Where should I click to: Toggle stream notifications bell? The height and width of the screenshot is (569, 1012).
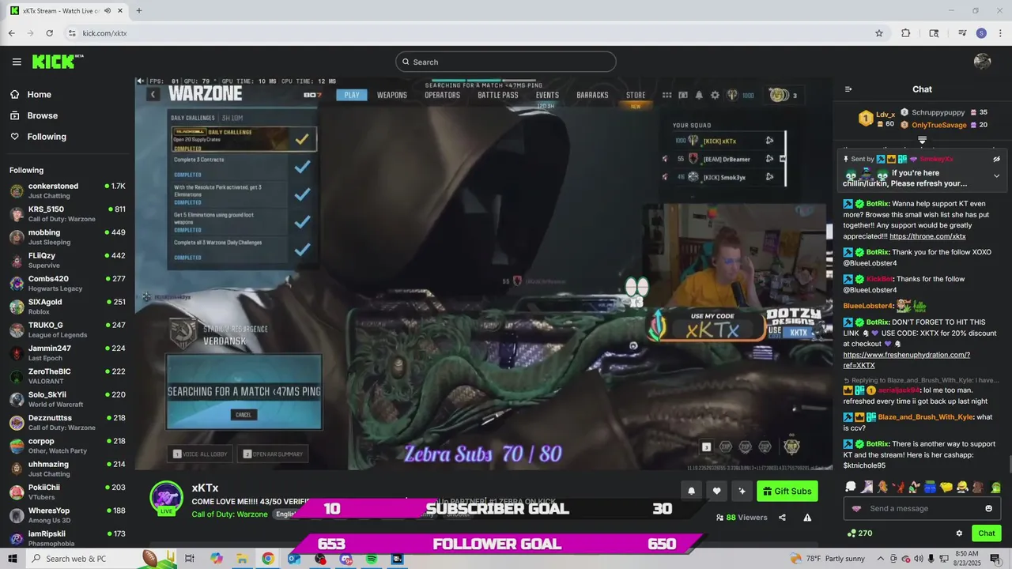point(691,491)
